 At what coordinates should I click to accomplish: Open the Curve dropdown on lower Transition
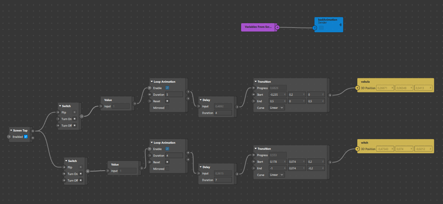277,175
